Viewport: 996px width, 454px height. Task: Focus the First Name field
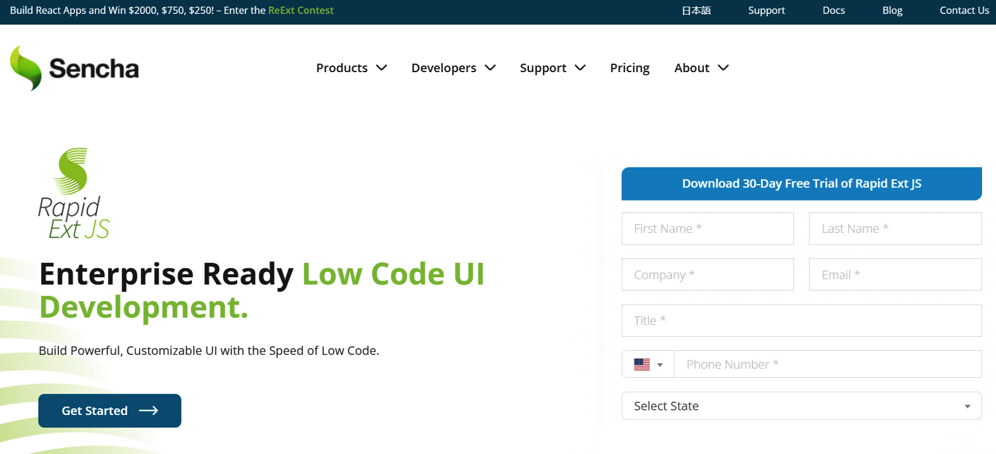708,228
